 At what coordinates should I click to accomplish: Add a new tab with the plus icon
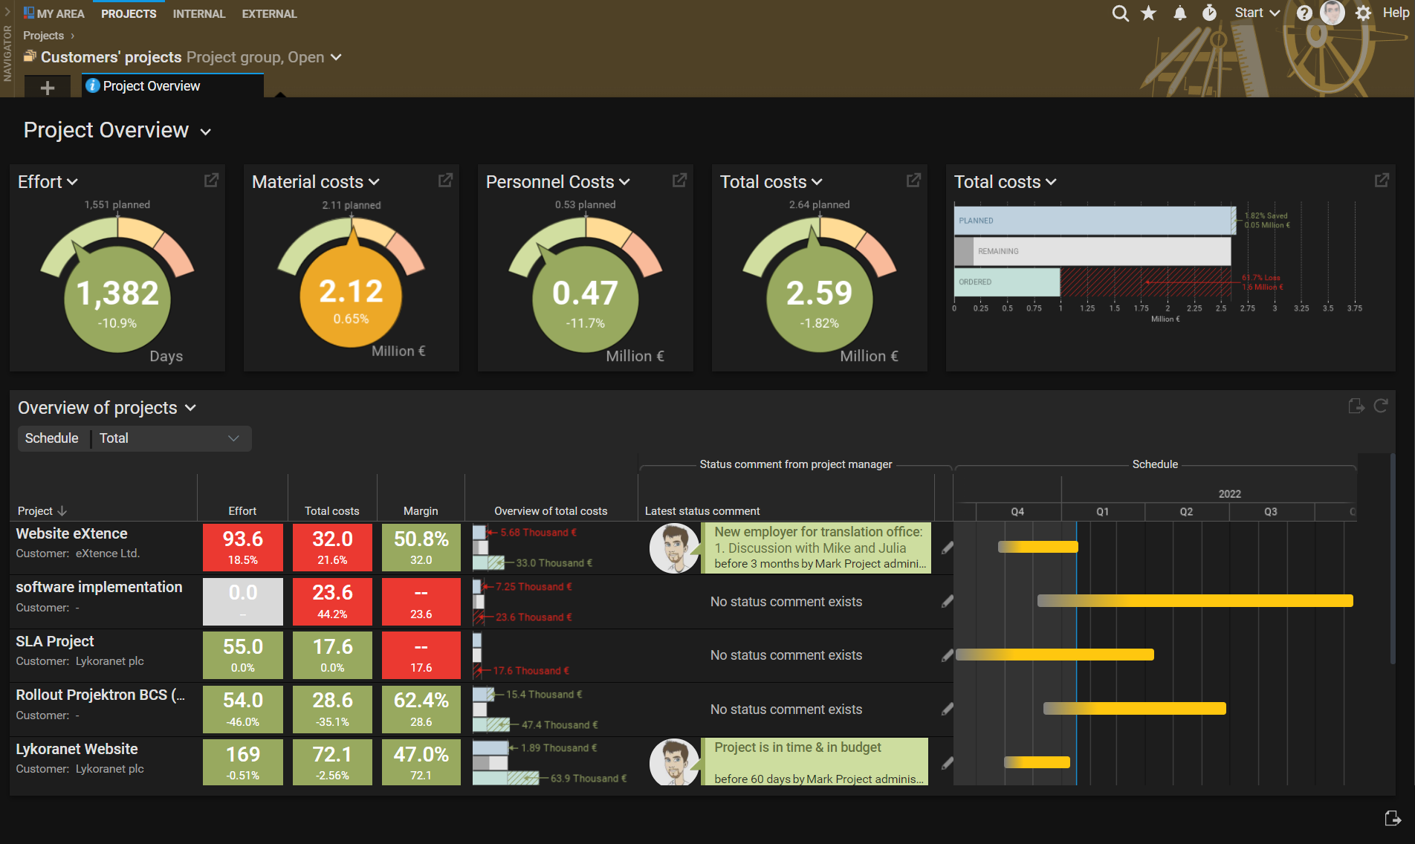point(47,87)
